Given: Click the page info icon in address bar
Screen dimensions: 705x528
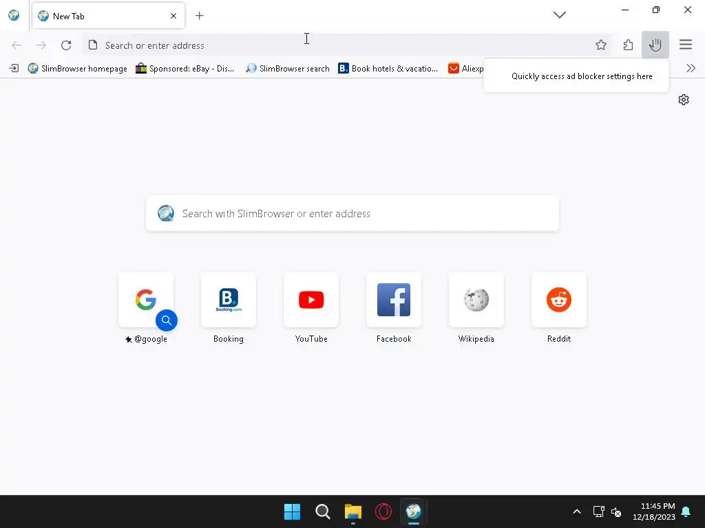Looking at the screenshot, I should [x=93, y=45].
